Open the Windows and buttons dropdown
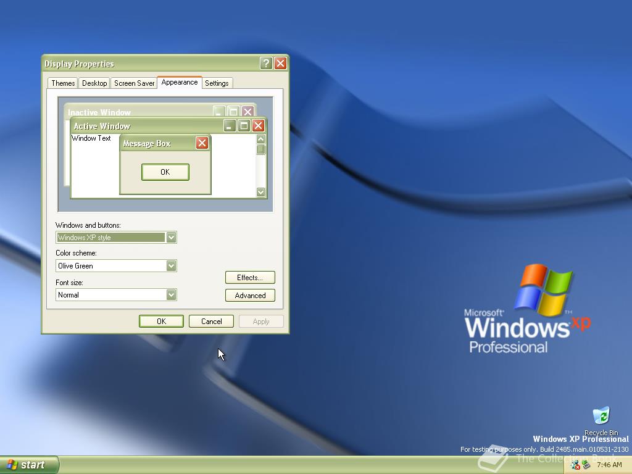This screenshot has width=632, height=474. [116, 238]
